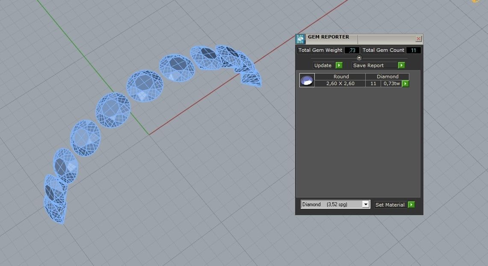Click the '0,73tw' weight cell
This screenshot has width=488, height=266.
391,84
